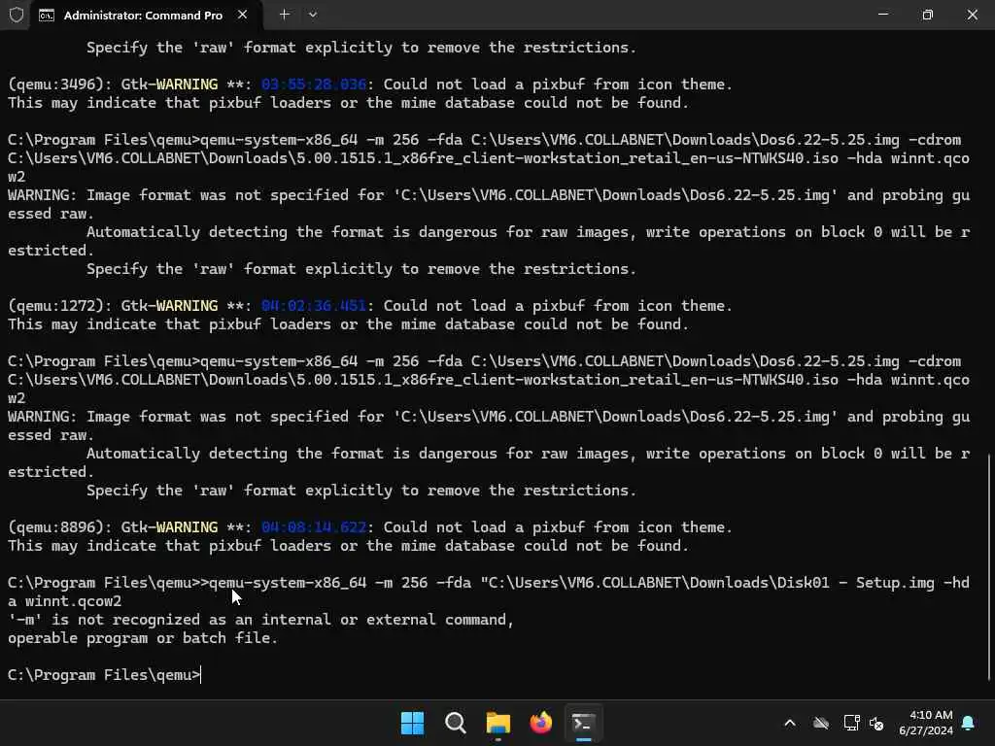Screen dimensions: 995x746
Task: Open the notifications bell
Action: (x=969, y=723)
